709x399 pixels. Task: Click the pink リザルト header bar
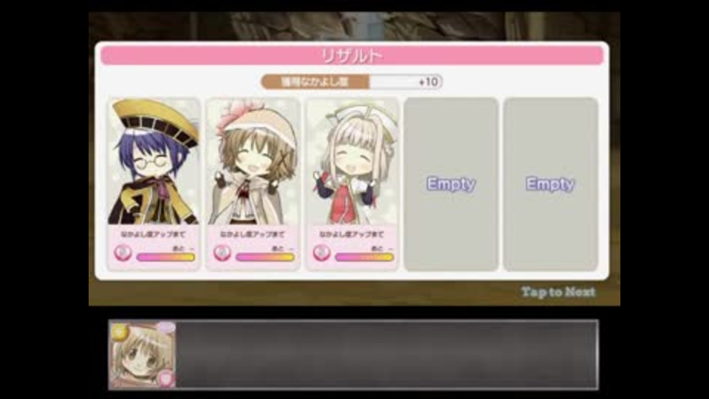coord(352,55)
